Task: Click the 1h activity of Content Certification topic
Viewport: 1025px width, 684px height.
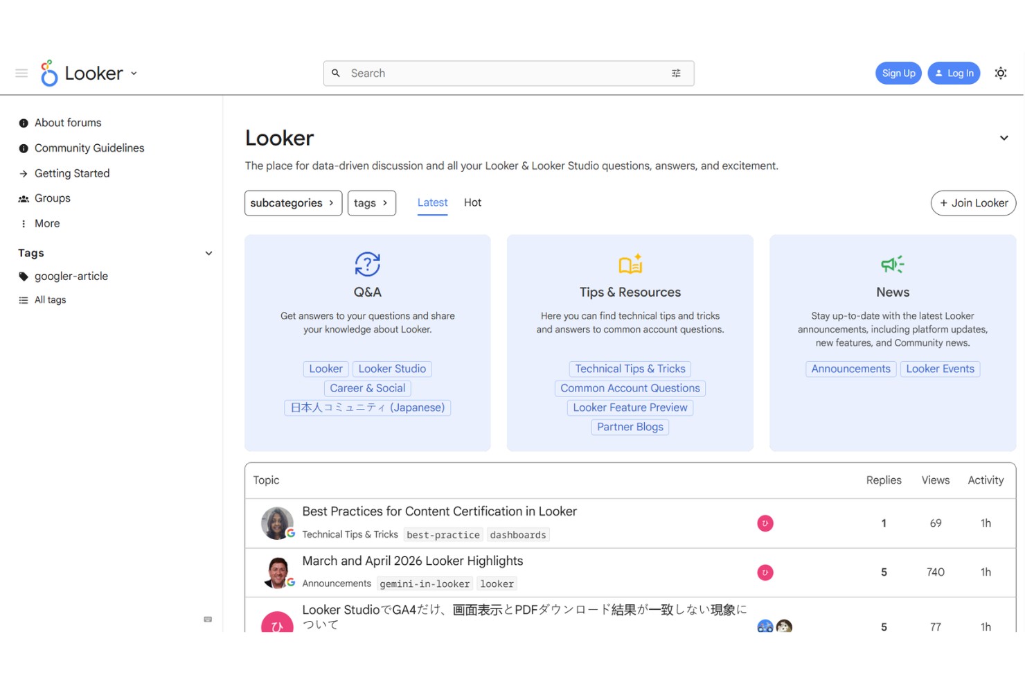Action: [986, 523]
